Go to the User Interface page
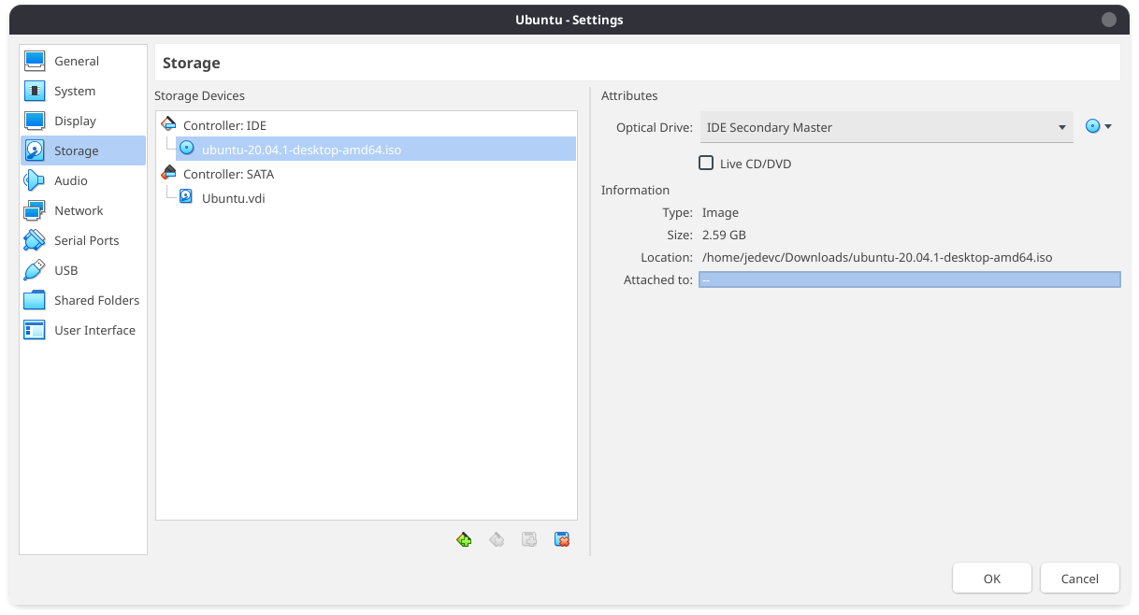Viewport: 1139px width, 615px height. [83, 330]
